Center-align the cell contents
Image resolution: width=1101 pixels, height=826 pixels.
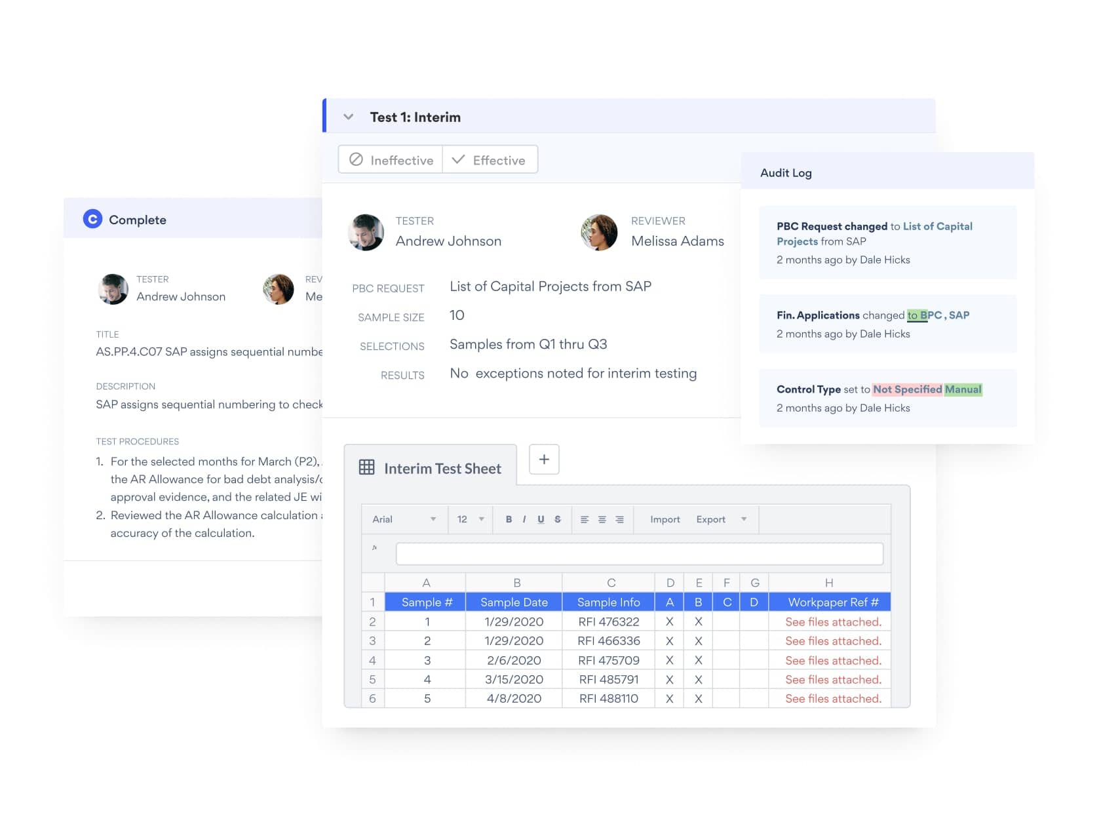[602, 519]
